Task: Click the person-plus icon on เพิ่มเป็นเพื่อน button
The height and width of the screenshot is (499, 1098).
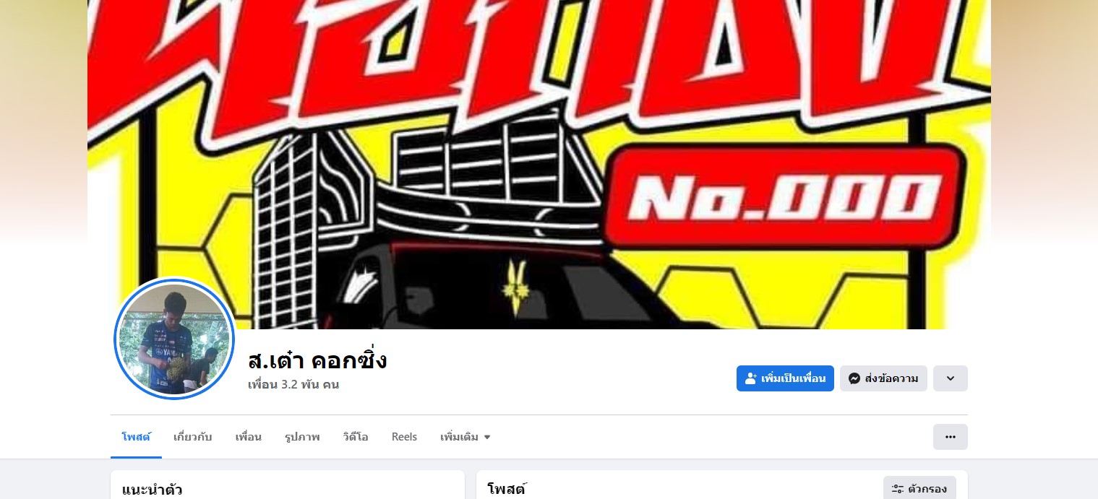Action: [x=751, y=378]
